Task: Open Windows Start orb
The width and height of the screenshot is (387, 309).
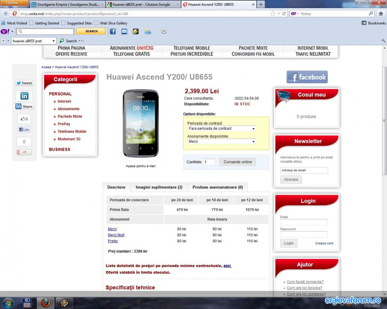Action: 8,302
